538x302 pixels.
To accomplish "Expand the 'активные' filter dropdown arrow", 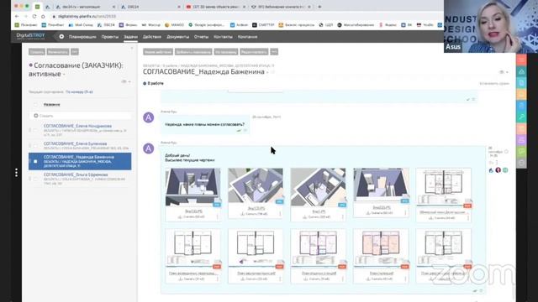I will (x=64, y=75).
